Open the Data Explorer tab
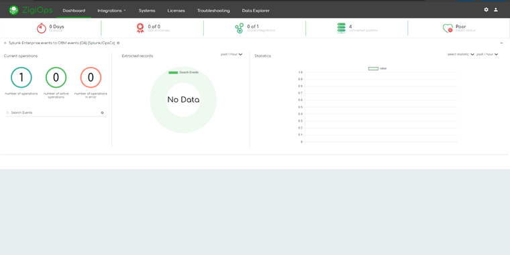 point(256,11)
